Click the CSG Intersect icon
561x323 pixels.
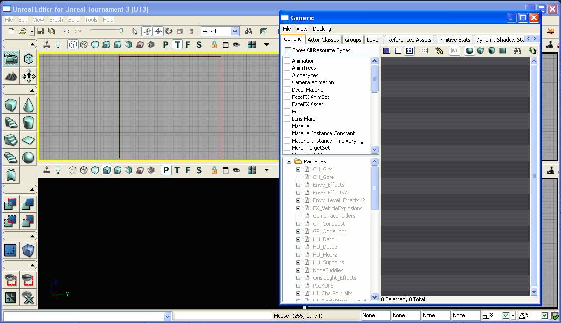(x=10, y=222)
